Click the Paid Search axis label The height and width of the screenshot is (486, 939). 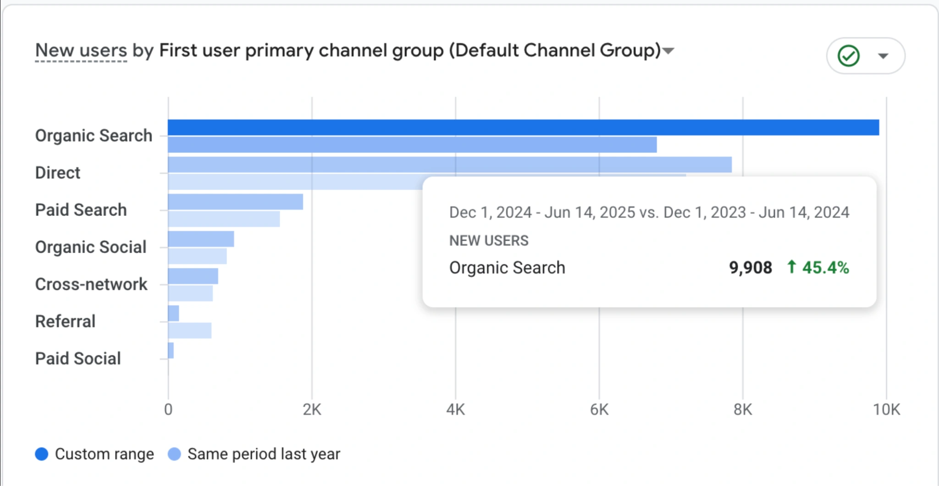click(x=81, y=210)
